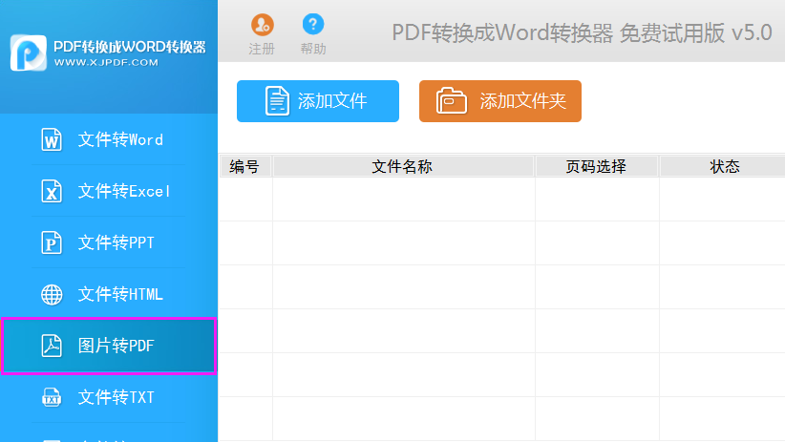The height and width of the screenshot is (442, 785).
Task: Click the 文件名称 column header
Action: pyautogui.click(x=404, y=167)
